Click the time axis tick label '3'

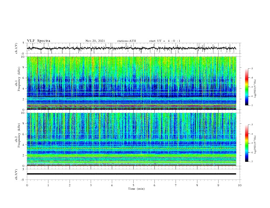tap(91, 185)
